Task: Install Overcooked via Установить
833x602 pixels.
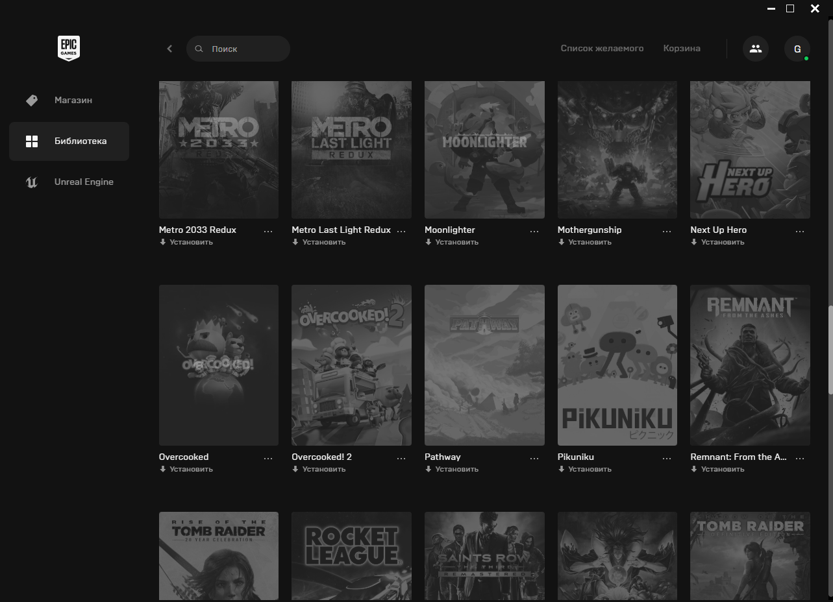Action: pyautogui.click(x=186, y=469)
